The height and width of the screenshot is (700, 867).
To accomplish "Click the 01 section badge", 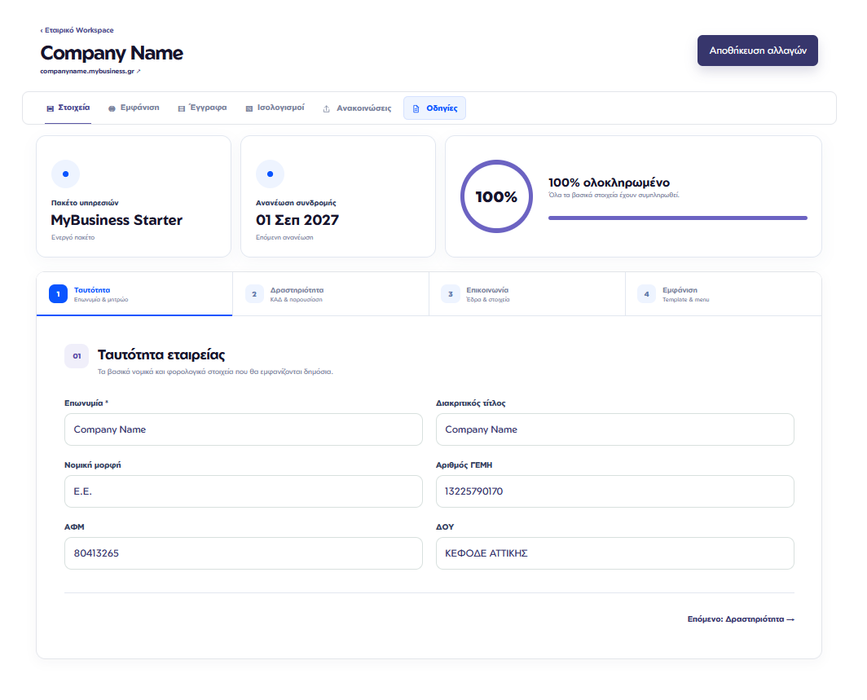I will pyautogui.click(x=77, y=356).
